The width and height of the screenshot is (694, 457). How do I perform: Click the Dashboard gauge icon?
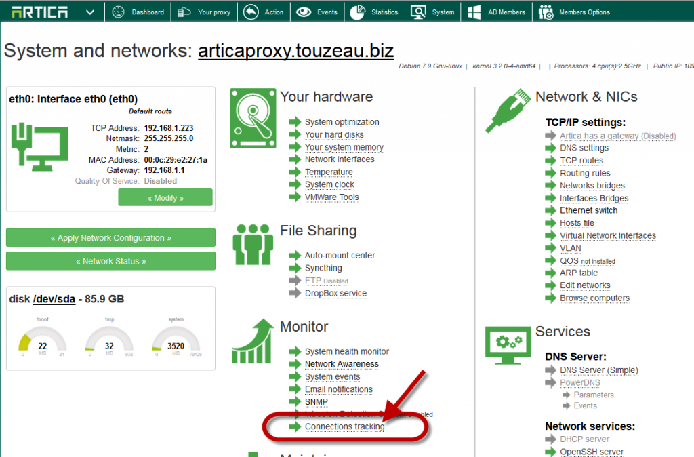pyautogui.click(x=118, y=12)
